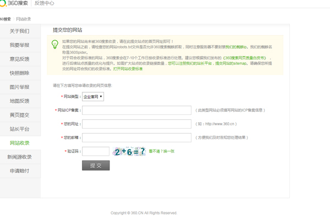Click the 您的邮箱 input box
This screenshot has width=330, height=220.
click(x=136, y=137)
